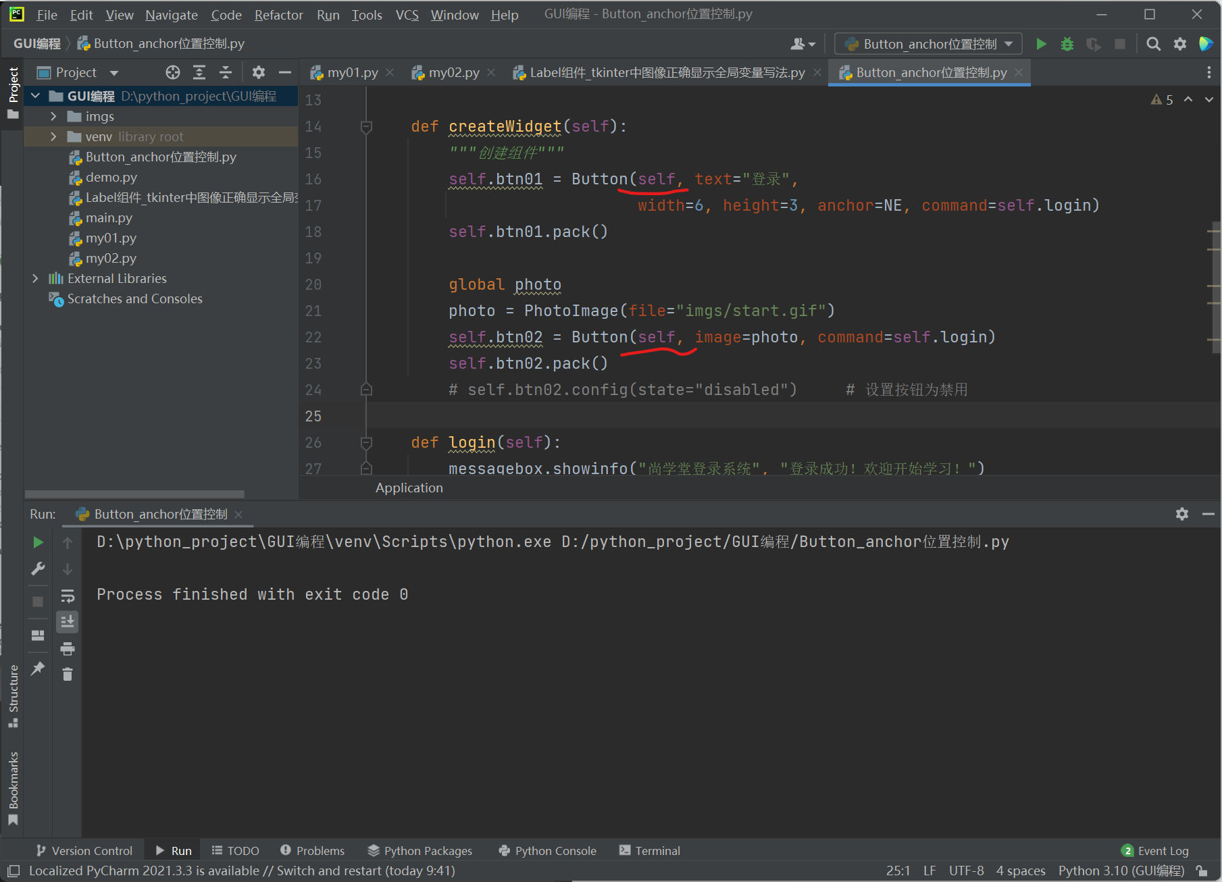Expand all in Project panel
Screen dimensions: 1222x882
pos(199,72)
